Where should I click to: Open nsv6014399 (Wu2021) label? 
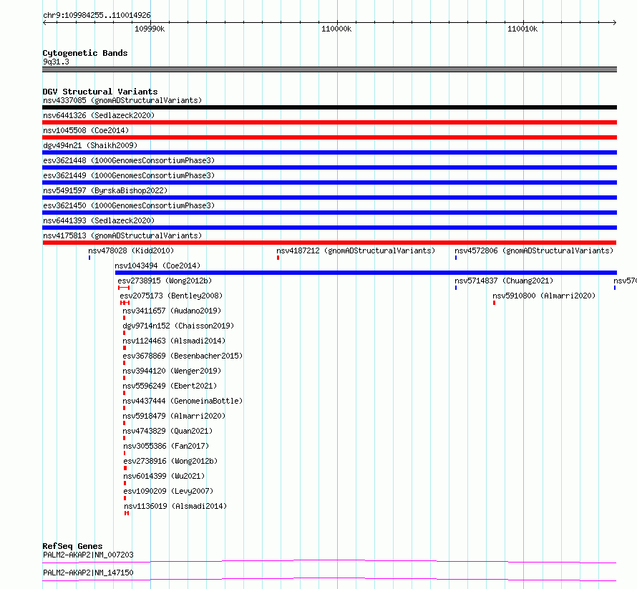click(x=164, y=476)
